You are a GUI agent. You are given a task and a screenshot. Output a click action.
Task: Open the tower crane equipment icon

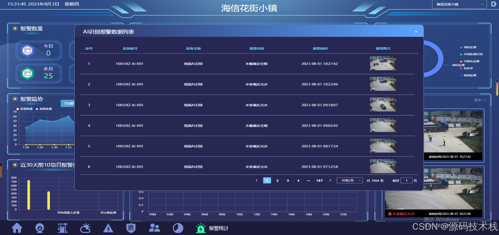point(62,228)
